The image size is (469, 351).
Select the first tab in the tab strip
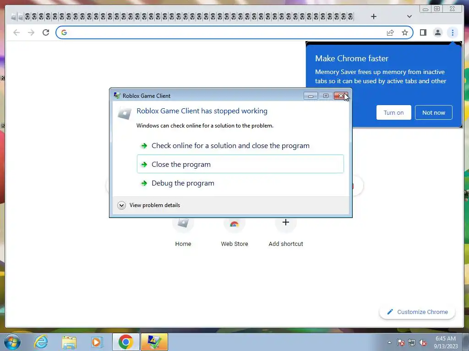click(x=13, y=17)
